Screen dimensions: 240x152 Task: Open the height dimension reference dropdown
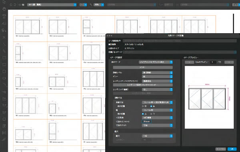pyautogui.click(x=157, y=102)
